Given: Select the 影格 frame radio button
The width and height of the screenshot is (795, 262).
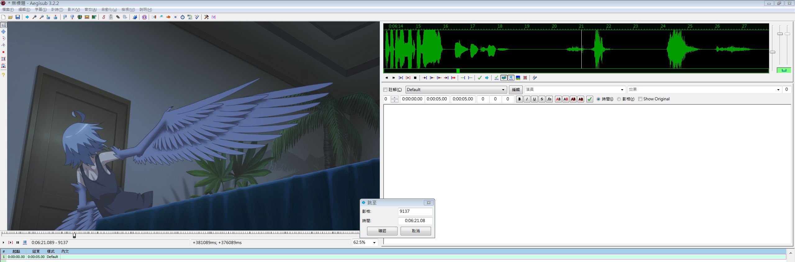Looking at the screenshot, I should tap(619, 99).
